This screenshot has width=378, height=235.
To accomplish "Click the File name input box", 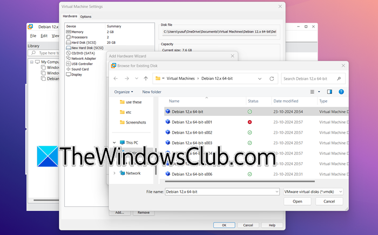I will [x=219, y=192].
